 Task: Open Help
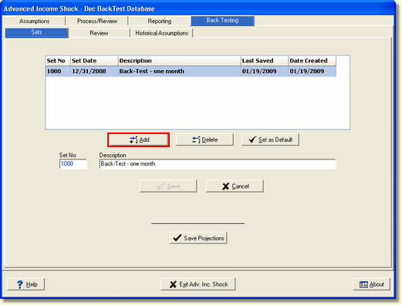[x=26, y=284]
